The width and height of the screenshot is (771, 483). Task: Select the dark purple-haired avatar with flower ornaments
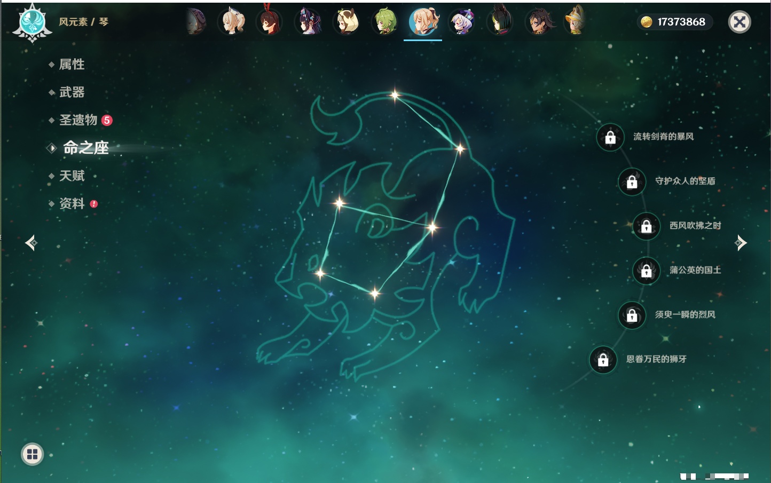pyautogui.click(x=309, y=21)
